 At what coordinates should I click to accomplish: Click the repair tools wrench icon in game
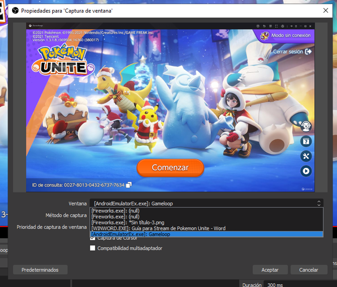click(x=306, y=156)
